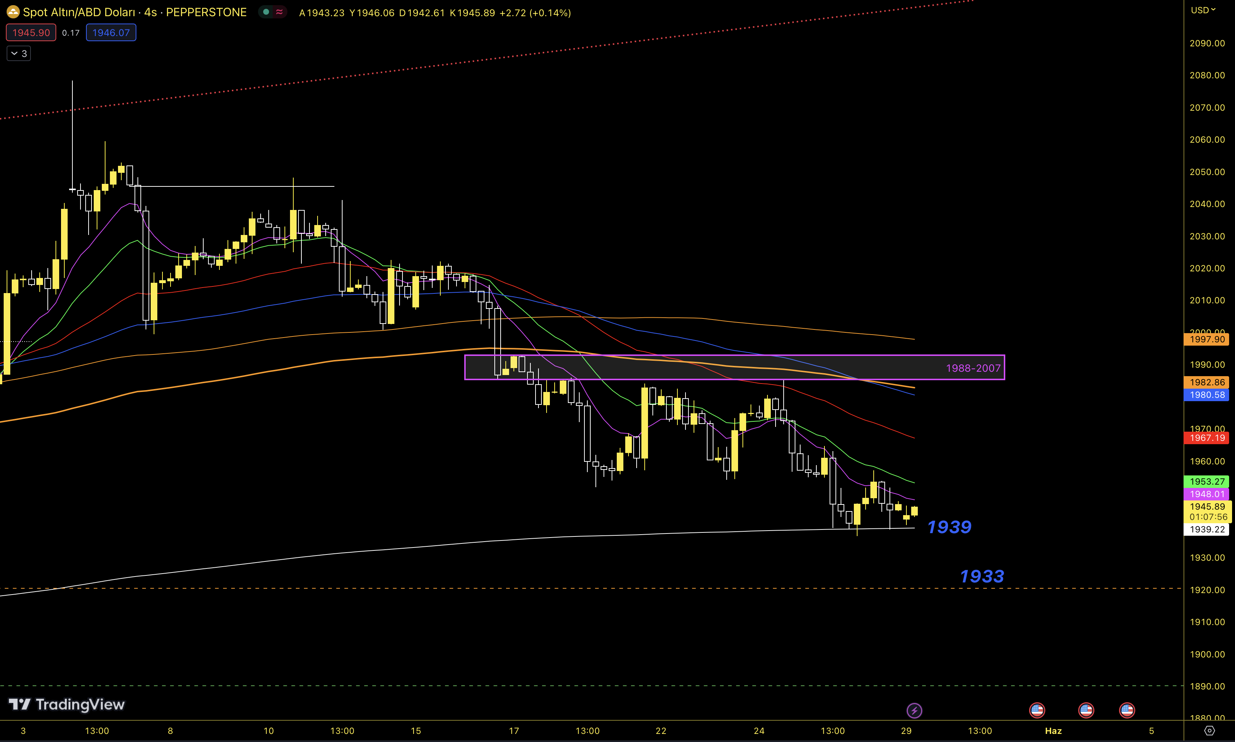Click the second US flag economic event
Image resolution: width=1235 pixels, height=742 pixels.
tap(1086, 710)
